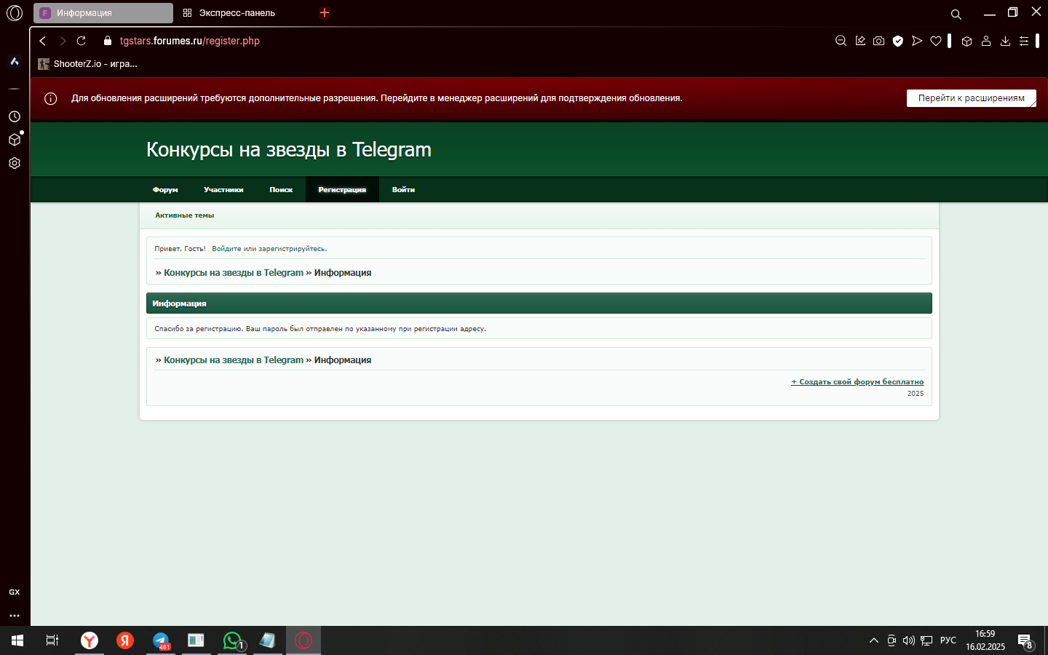Open WhatsApp from the taskbar
The height and width of the screenshot is (655, 1048).
point(232,640)
